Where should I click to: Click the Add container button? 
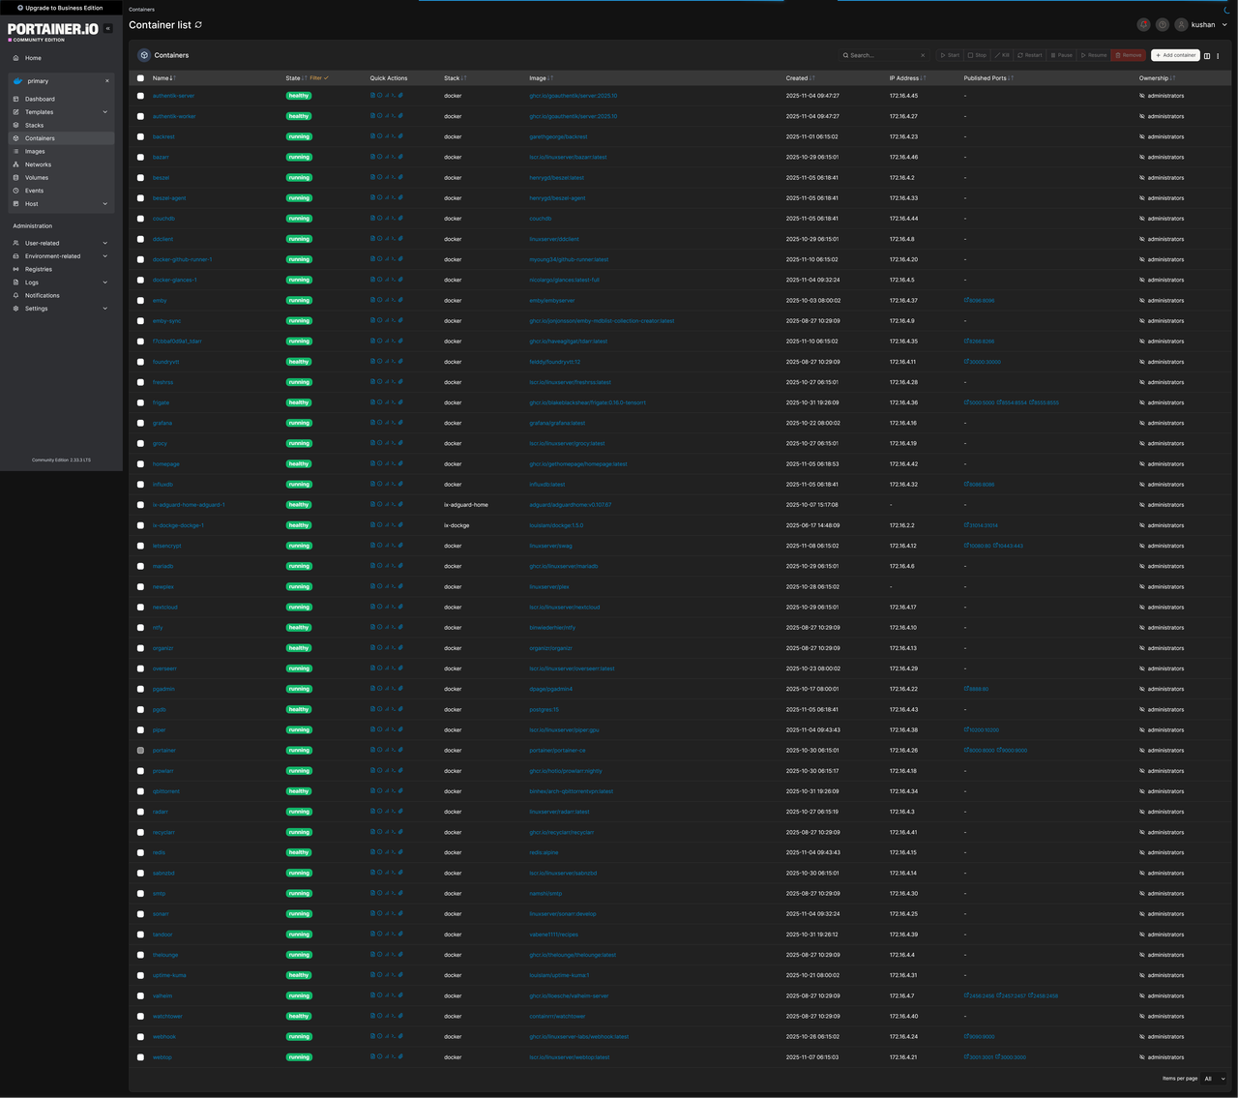[1175, 55]
